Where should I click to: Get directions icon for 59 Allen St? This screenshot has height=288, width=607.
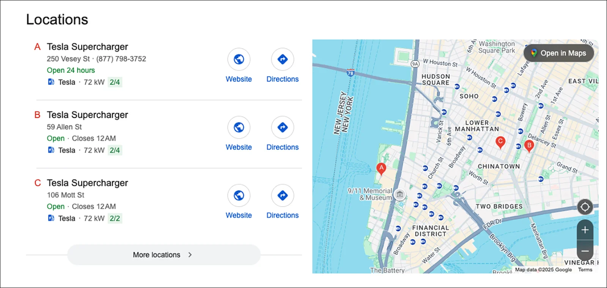click(282, 128)
